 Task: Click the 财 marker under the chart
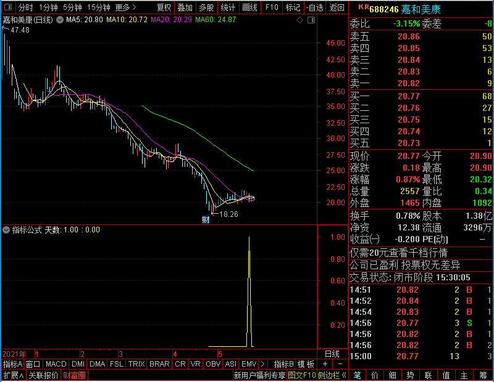pyautogui.click(x=206, y=220)
